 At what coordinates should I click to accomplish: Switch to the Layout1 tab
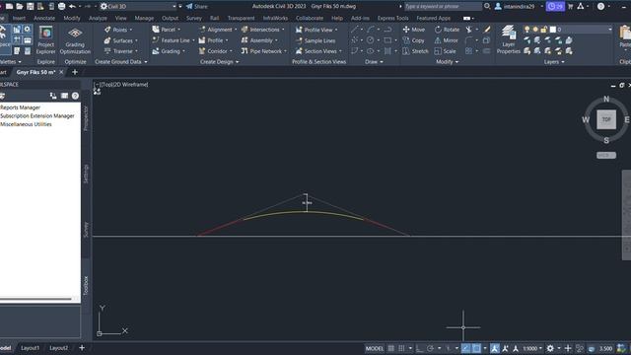[x=30, y=348]
